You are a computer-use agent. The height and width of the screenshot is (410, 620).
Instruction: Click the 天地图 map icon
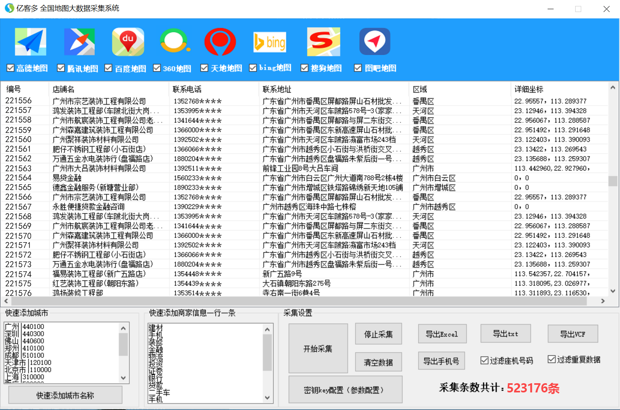pyautogui.click(x=220, y=41)
